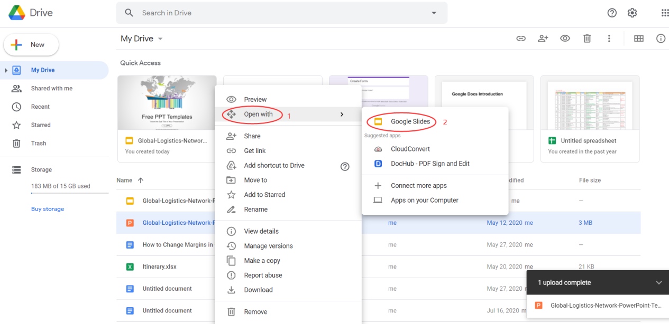The image size is (669, 324).
Task: Select Share from context menu
Action: [288, 136]
